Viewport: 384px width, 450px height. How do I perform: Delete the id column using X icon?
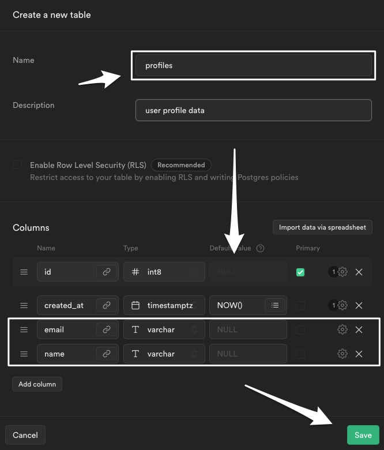(x=359, y=272)
